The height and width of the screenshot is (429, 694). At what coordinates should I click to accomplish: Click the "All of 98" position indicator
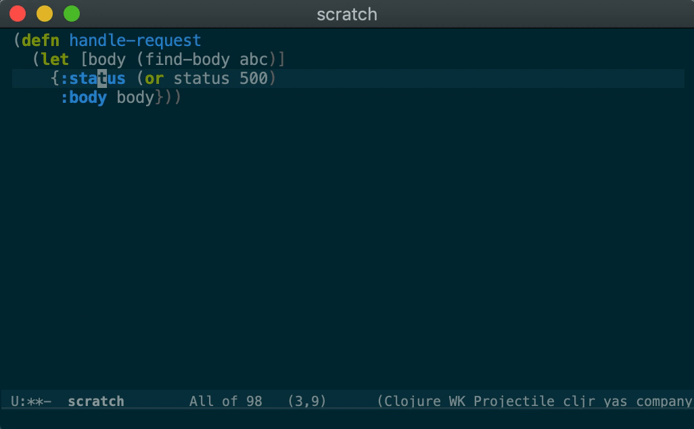(225, 401)
